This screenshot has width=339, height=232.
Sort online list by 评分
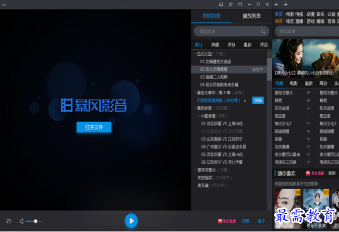[232, 45]
